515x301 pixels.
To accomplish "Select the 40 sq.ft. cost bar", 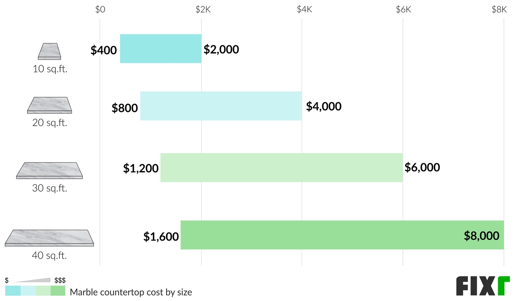I will tap(342, 235).
